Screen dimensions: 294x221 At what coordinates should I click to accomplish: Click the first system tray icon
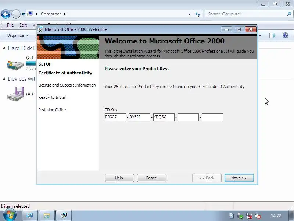[232, 215]
